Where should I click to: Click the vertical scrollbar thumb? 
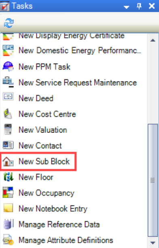pyautogui.click(x=153, y=180)
